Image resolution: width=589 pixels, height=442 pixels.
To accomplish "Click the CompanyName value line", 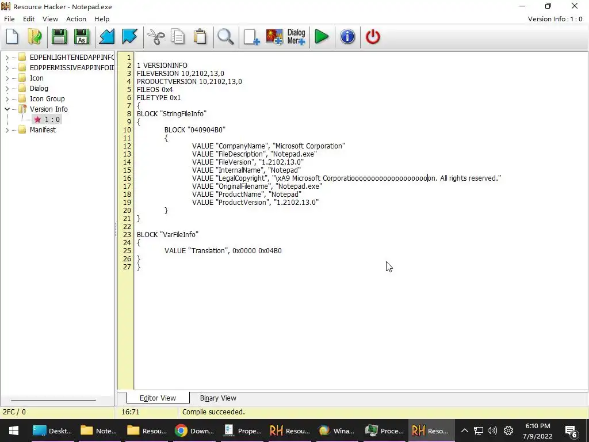I will pos(268,146).
